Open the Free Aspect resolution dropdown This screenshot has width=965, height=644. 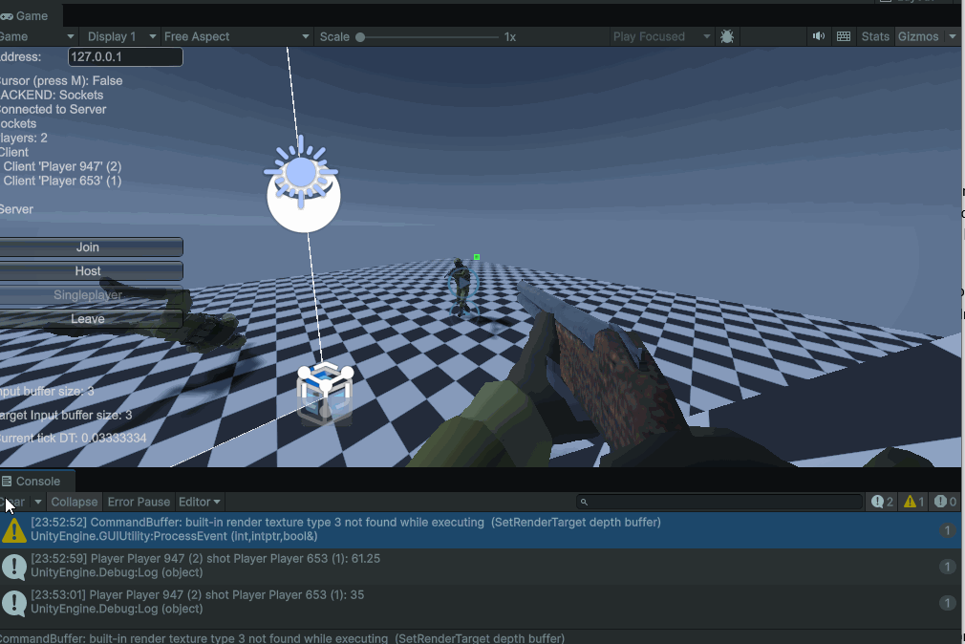(x=236, y=36)
